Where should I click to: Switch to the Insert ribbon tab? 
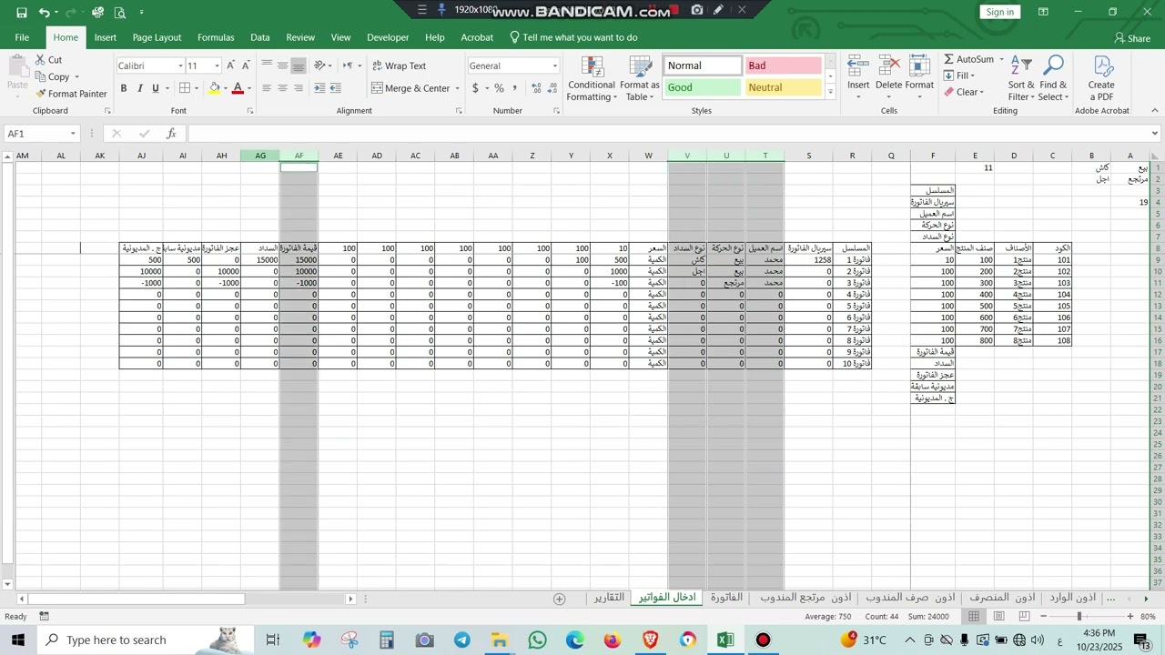tap(106, 37)
